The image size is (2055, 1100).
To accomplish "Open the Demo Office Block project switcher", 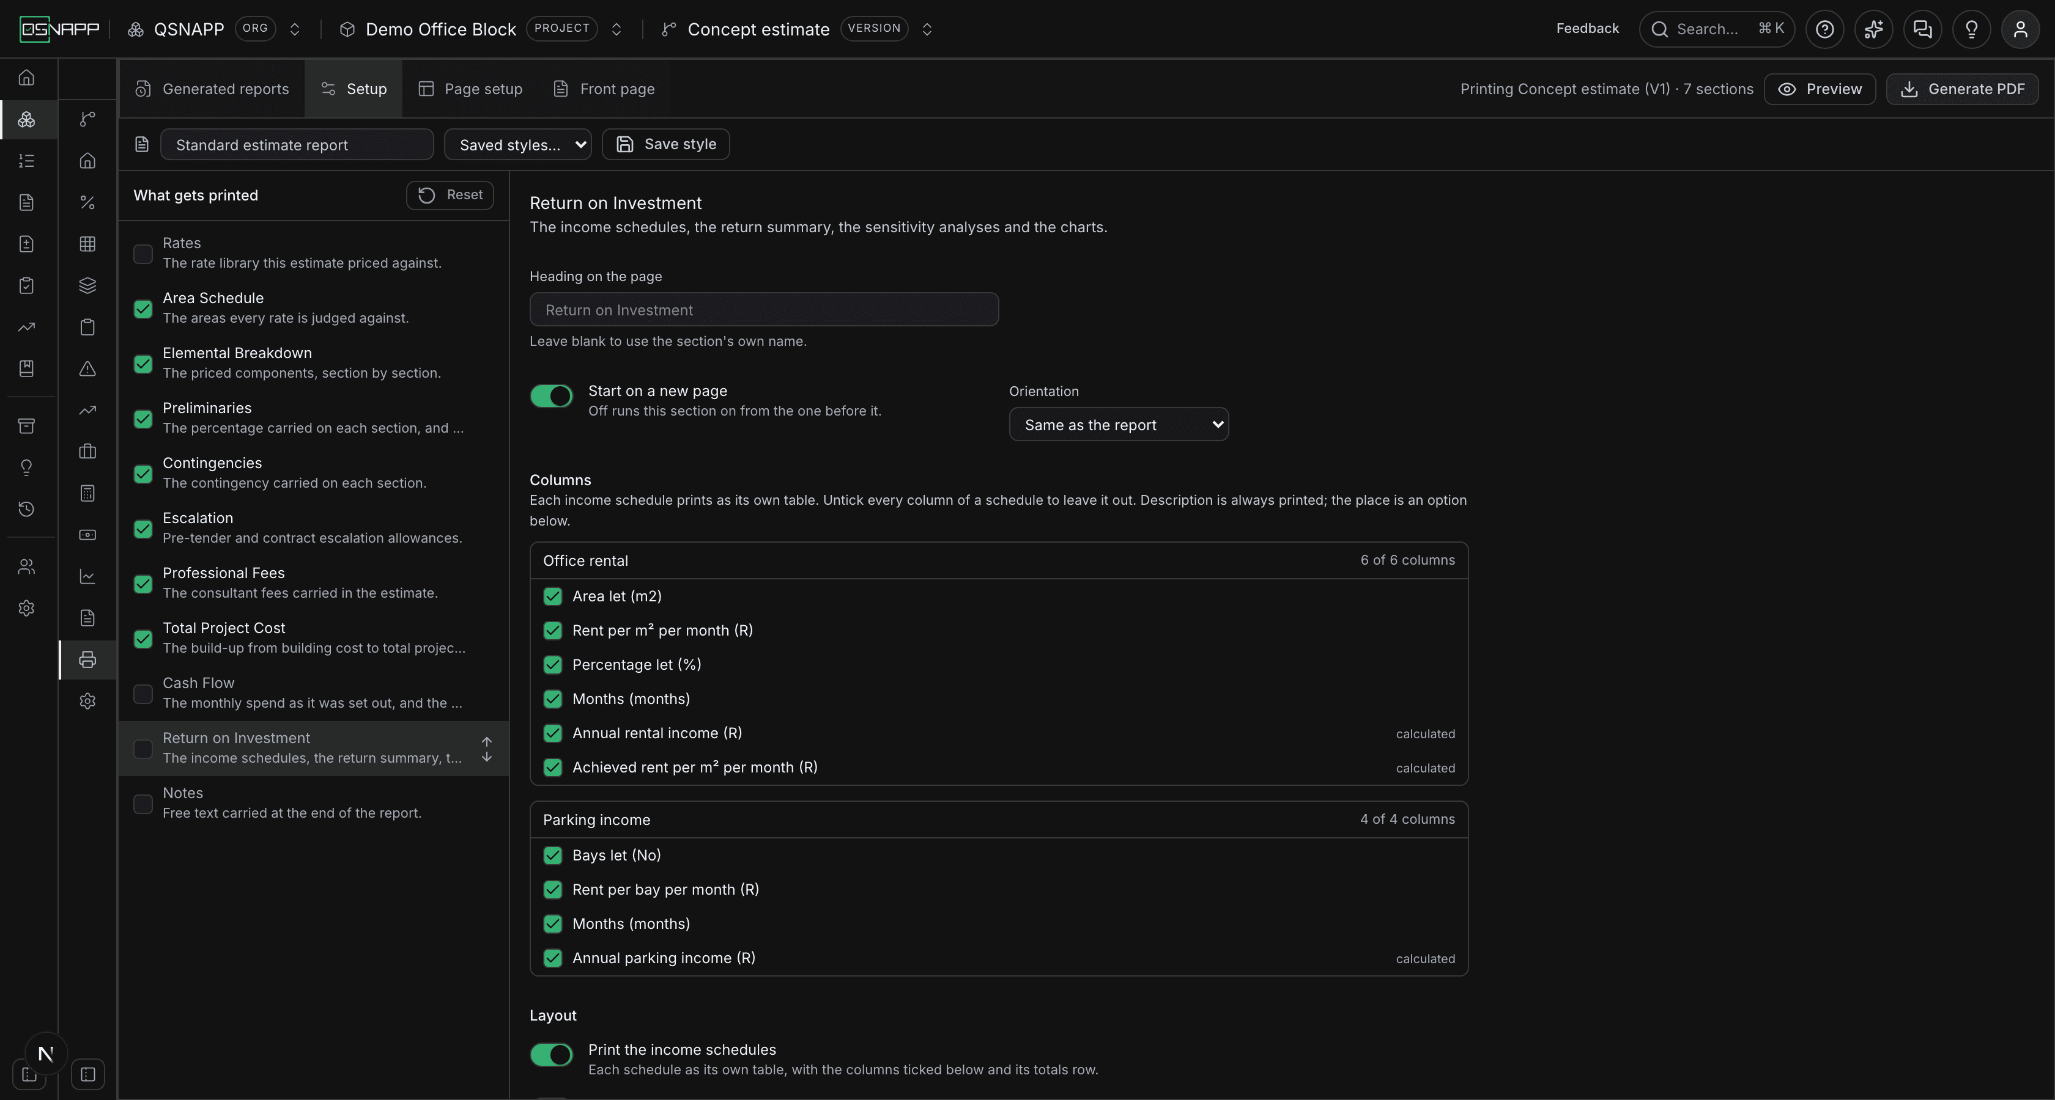I will pos(616,29).
